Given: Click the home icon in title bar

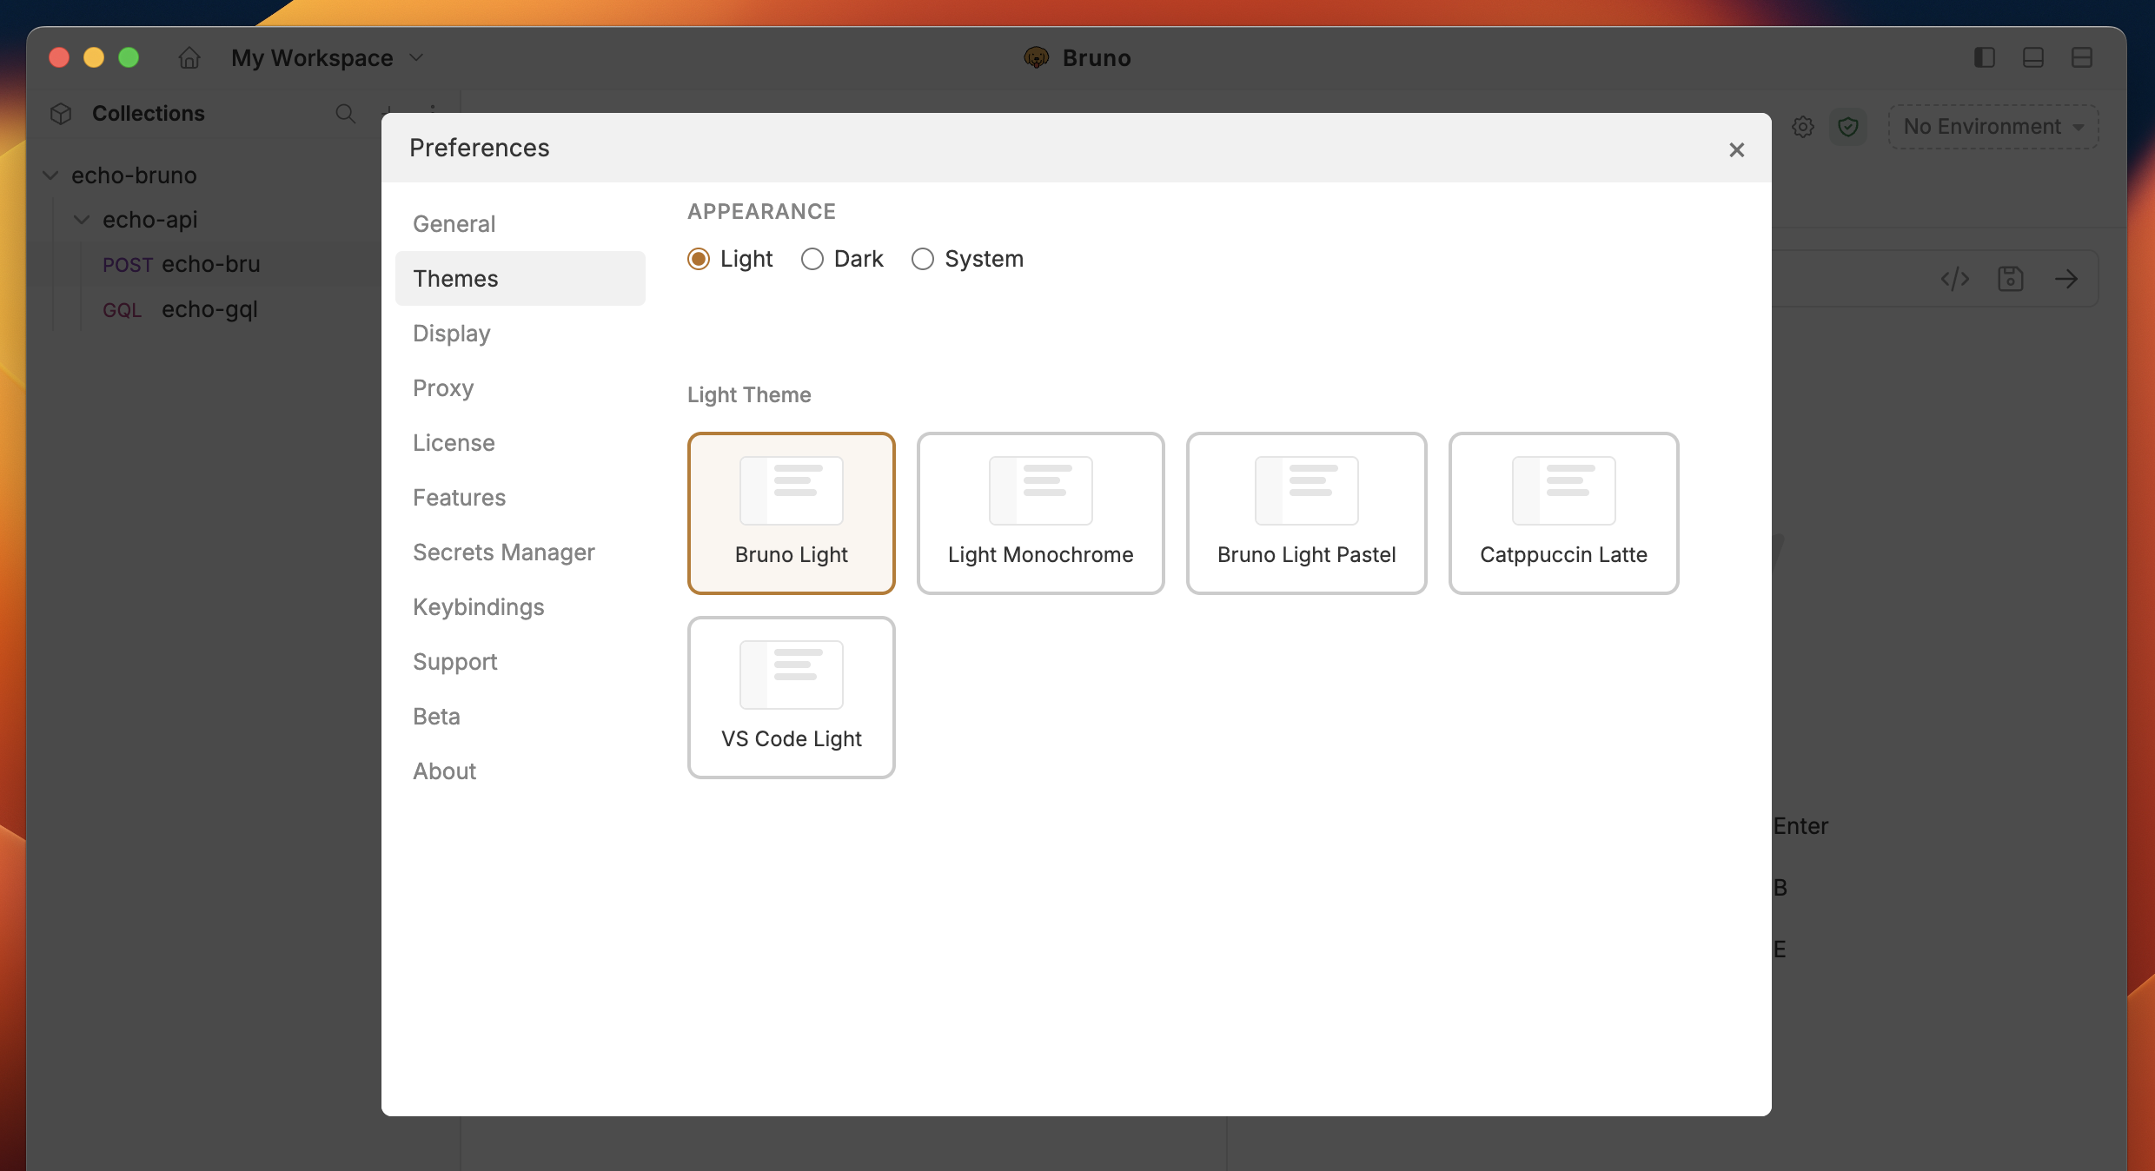Looking at the screenshot, I should (x=189, y=58).
